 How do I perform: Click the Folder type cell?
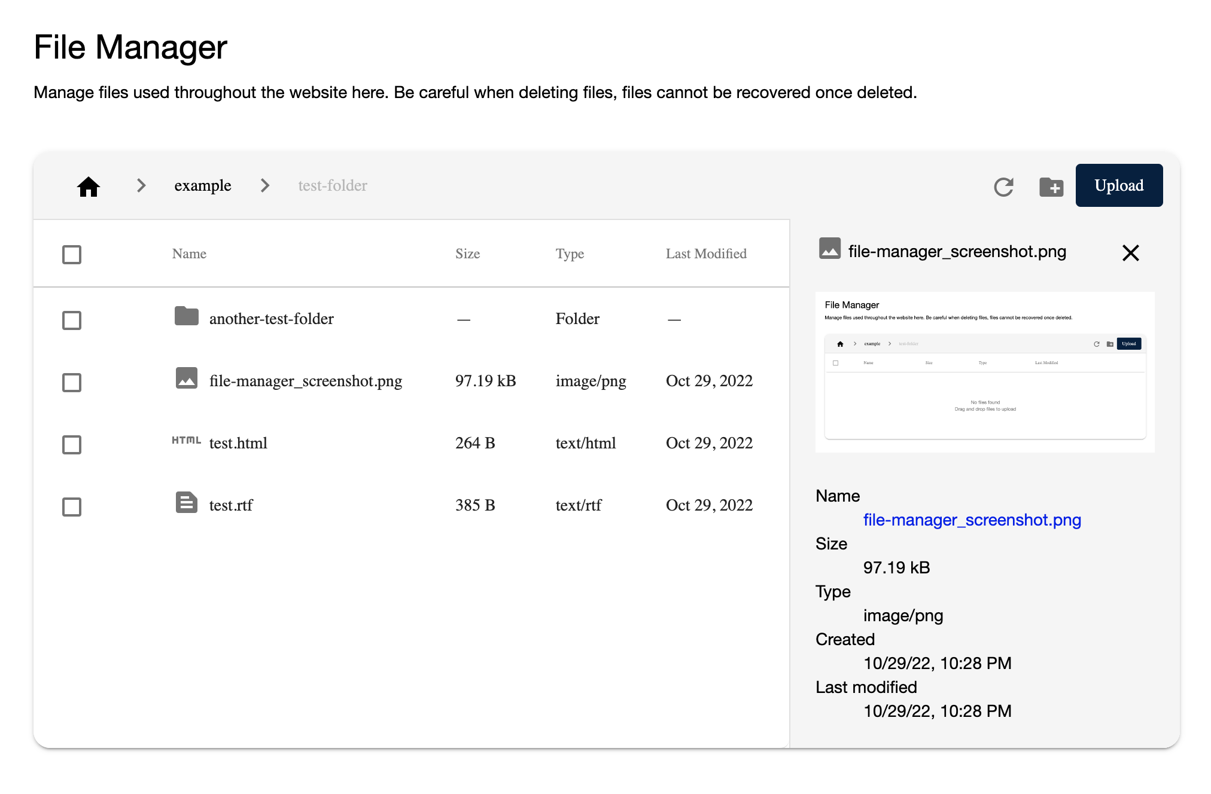pyautogui.click(x=577, y=319)
